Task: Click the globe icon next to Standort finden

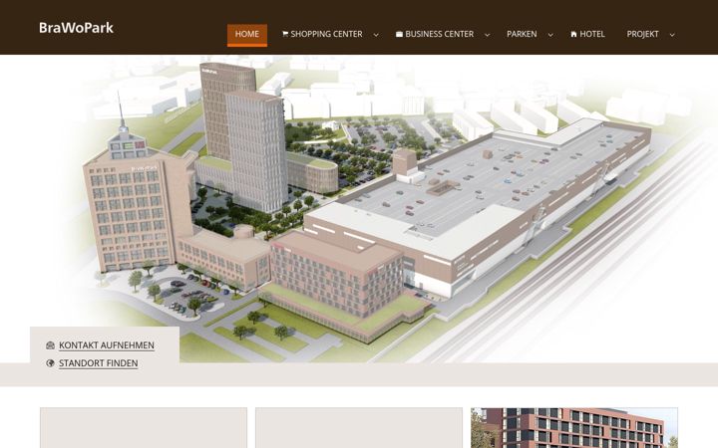Action: point(51,363)
